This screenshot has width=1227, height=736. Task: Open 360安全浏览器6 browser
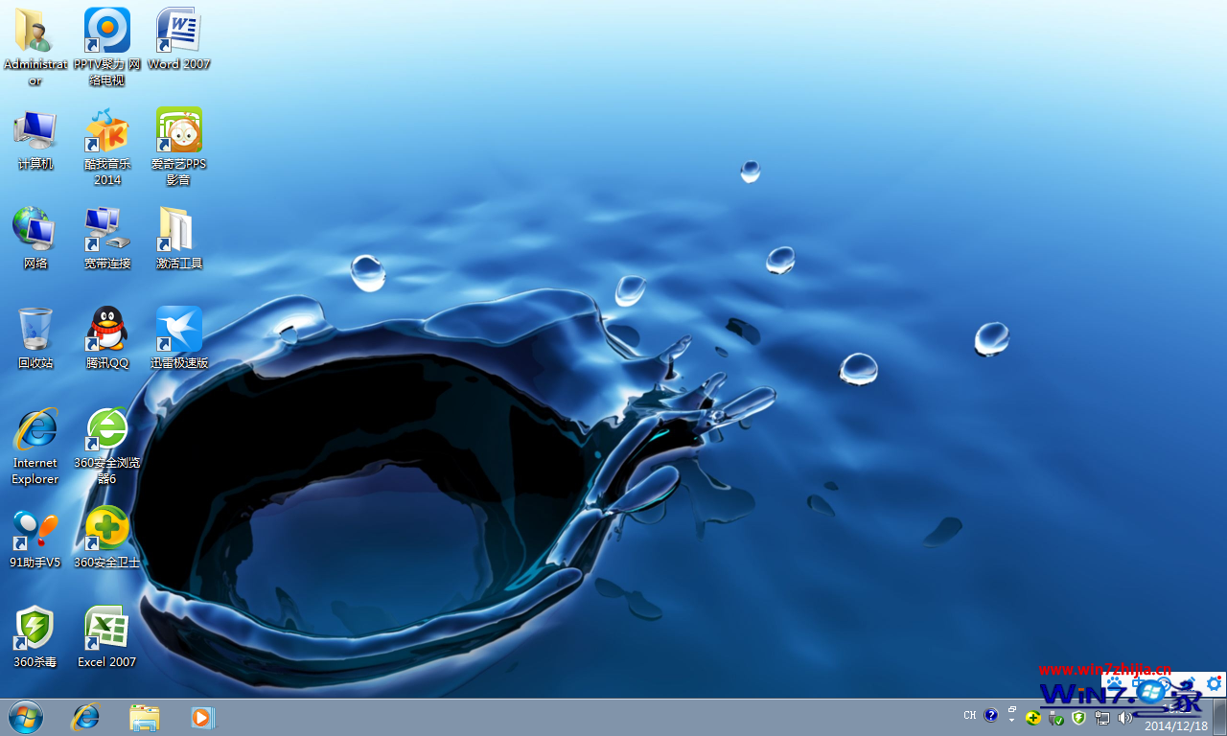pyautogui.click(x=106, y=428)
